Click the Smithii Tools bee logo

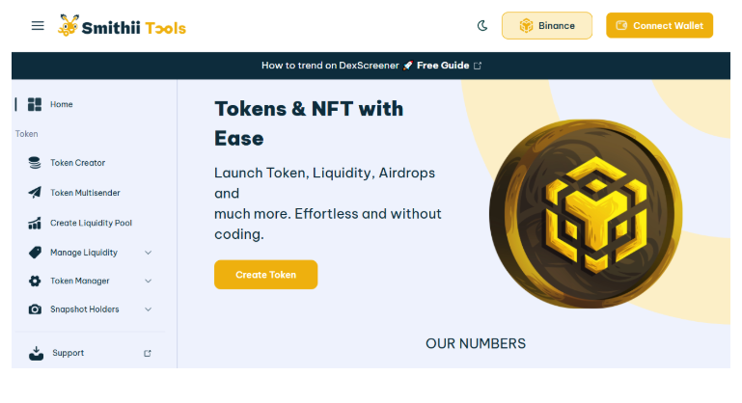[68, 25]
